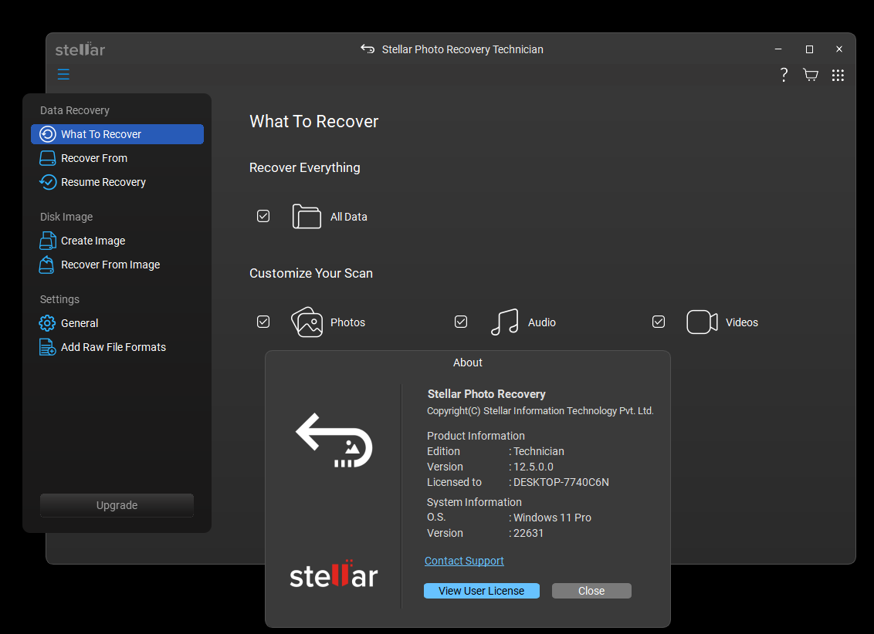
Task: Maximize the Stellar window
Action: 809,49
